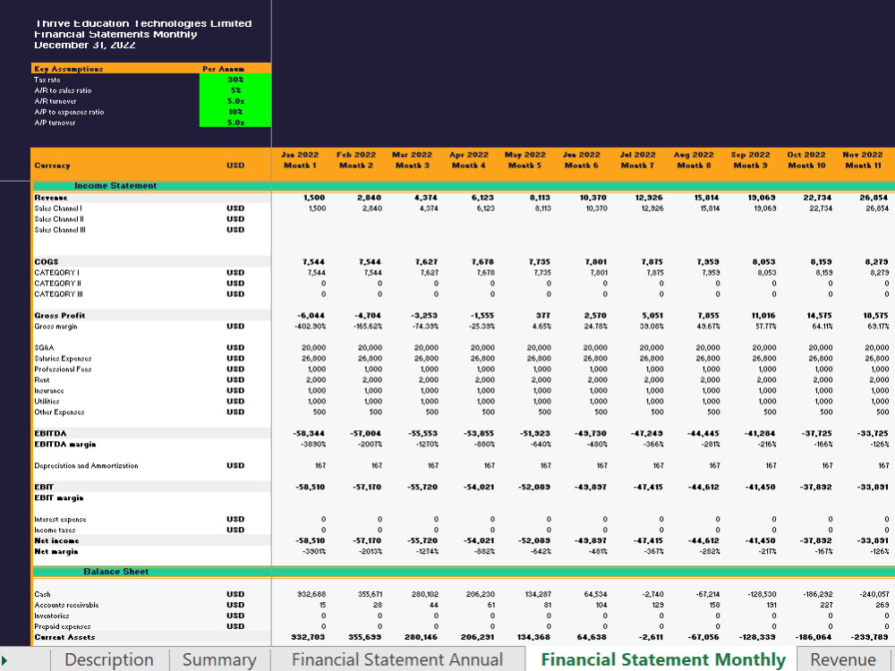Click the Key Assumptions header
Screen dimensions: 895x671
point(69,69)
